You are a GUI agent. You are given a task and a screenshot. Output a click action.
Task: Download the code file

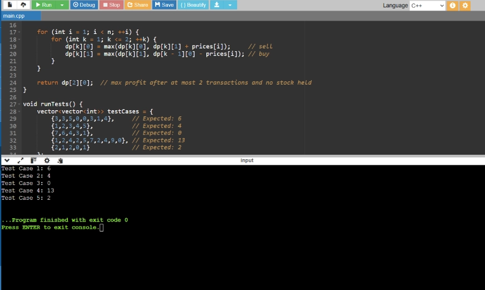217,5
